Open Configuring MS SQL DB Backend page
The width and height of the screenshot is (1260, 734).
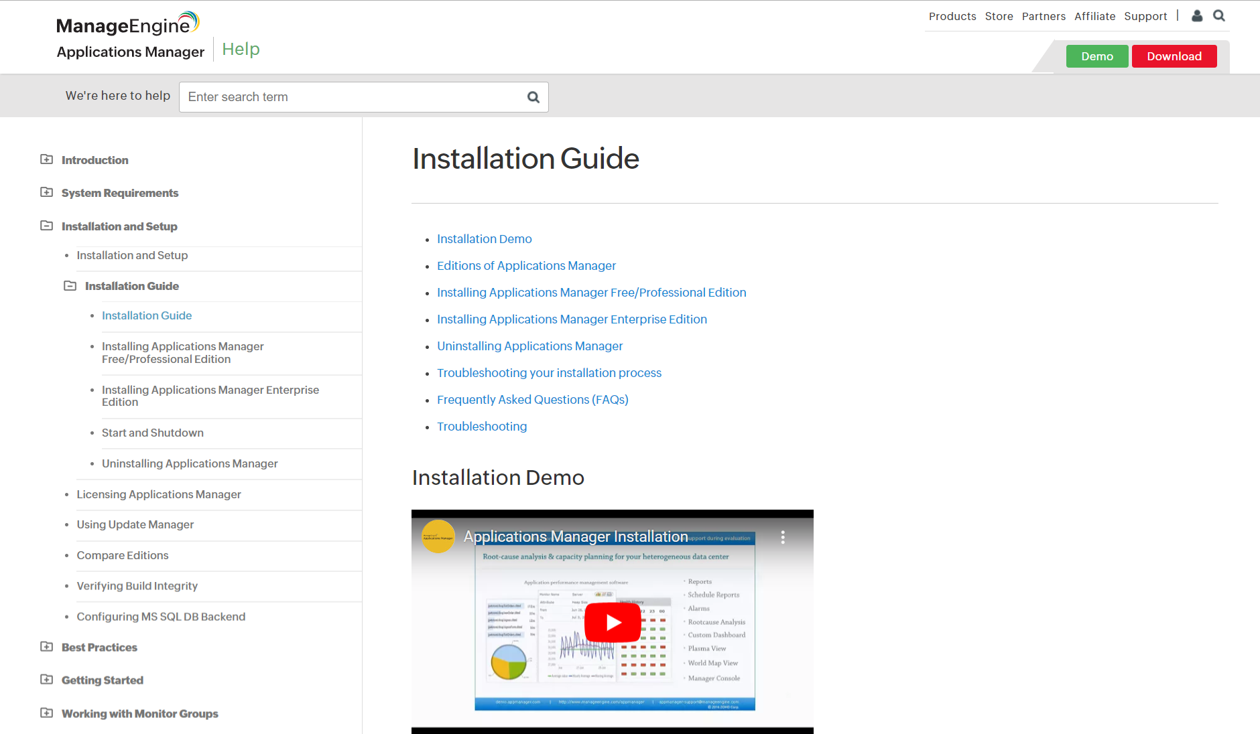161,617
